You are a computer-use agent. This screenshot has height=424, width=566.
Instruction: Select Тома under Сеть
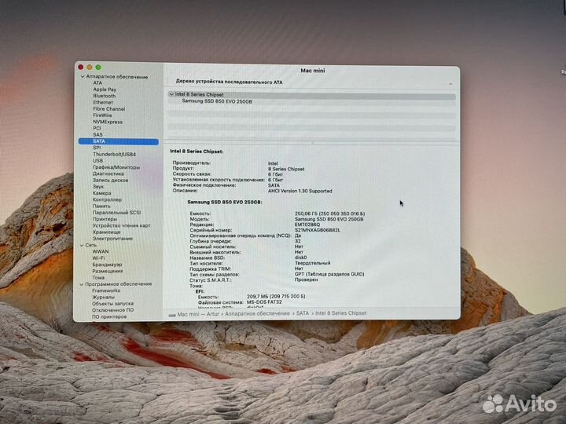click(x=98, y=278)
